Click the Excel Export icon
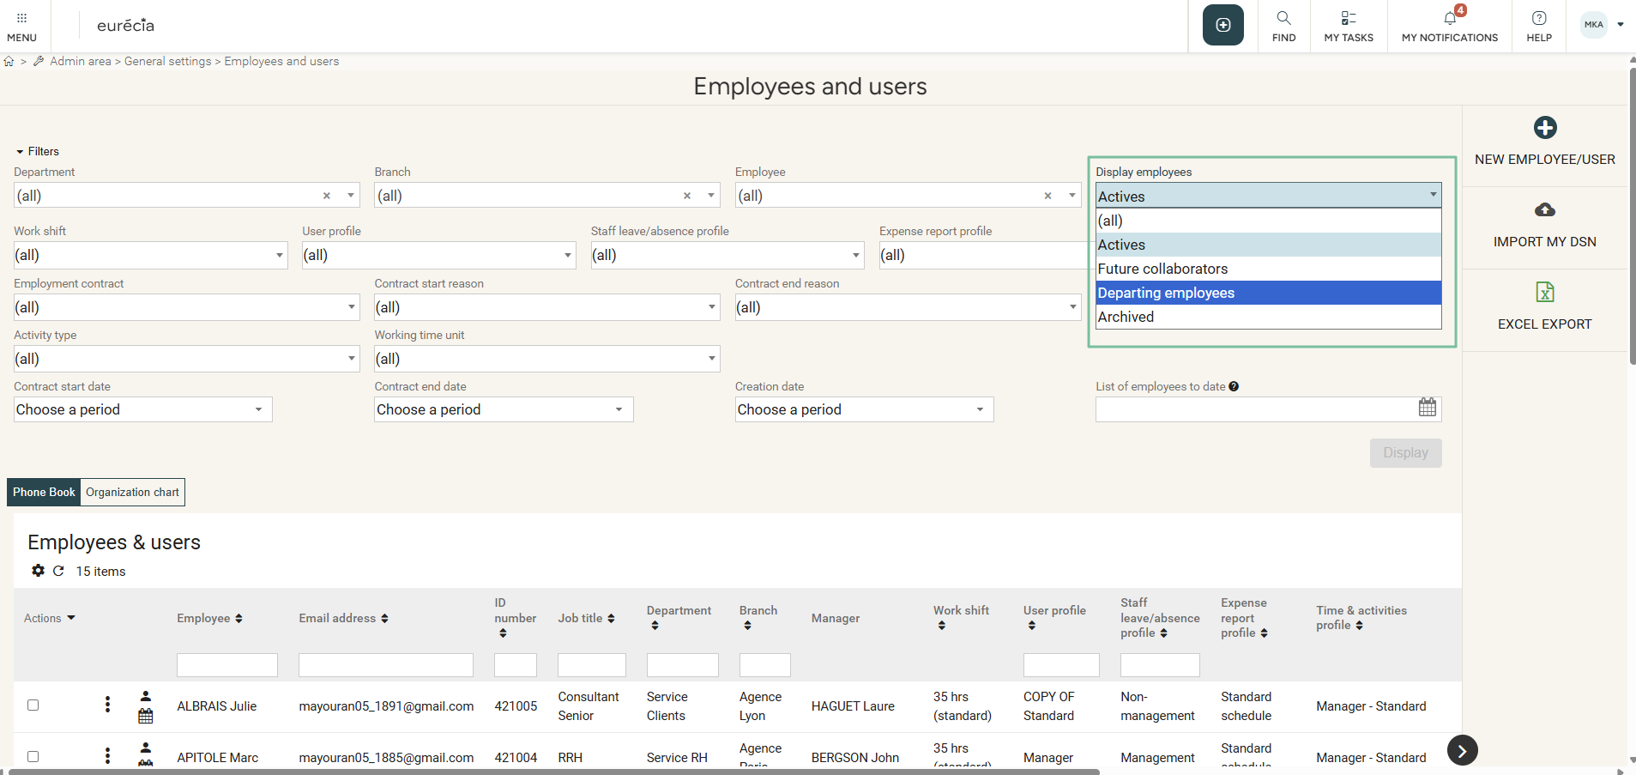Screen dimensions: 1636x775 1544,293
